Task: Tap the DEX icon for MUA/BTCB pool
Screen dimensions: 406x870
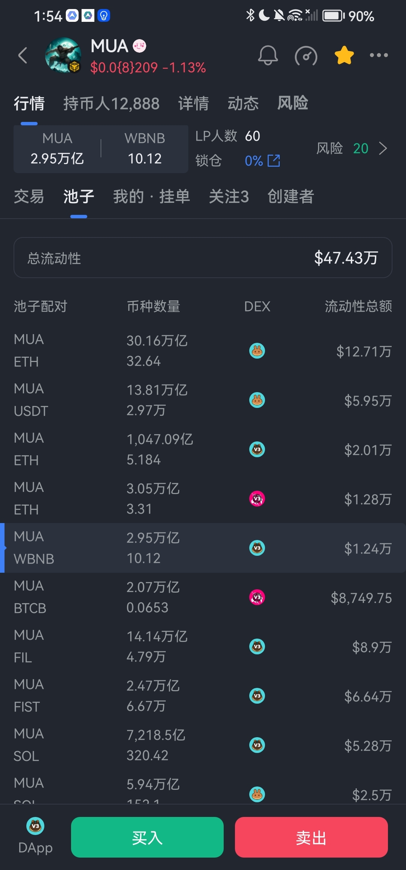Action: coord(257,597)
